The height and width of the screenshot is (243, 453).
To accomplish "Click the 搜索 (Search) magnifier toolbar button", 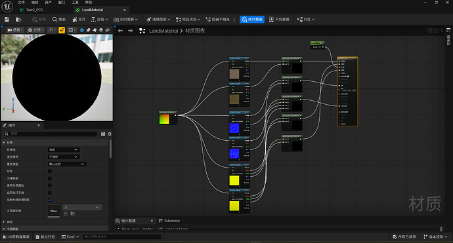I will (59, 19).
